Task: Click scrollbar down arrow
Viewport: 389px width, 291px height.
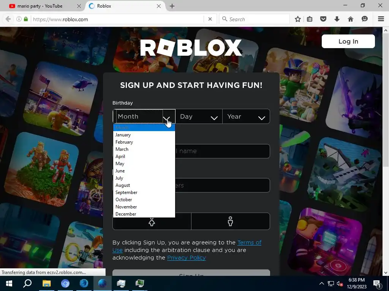Action: (386, 272)
